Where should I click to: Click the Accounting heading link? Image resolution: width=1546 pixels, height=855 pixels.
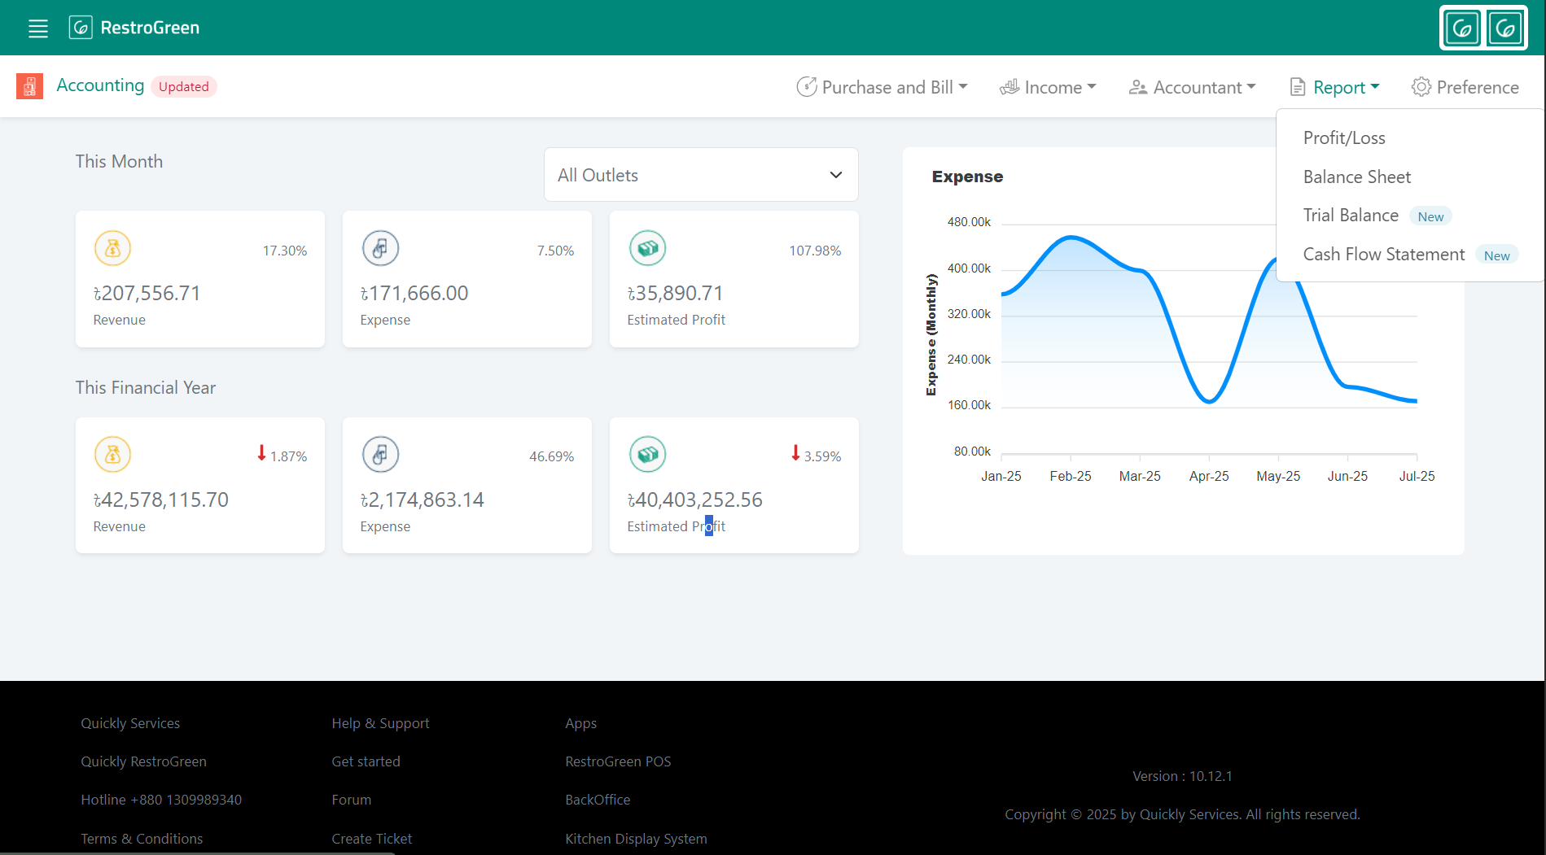click(x=100, y=85)
